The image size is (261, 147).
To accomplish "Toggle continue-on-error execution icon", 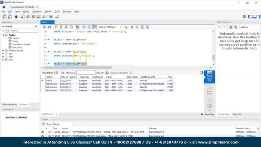I will [x=77, y=27].
